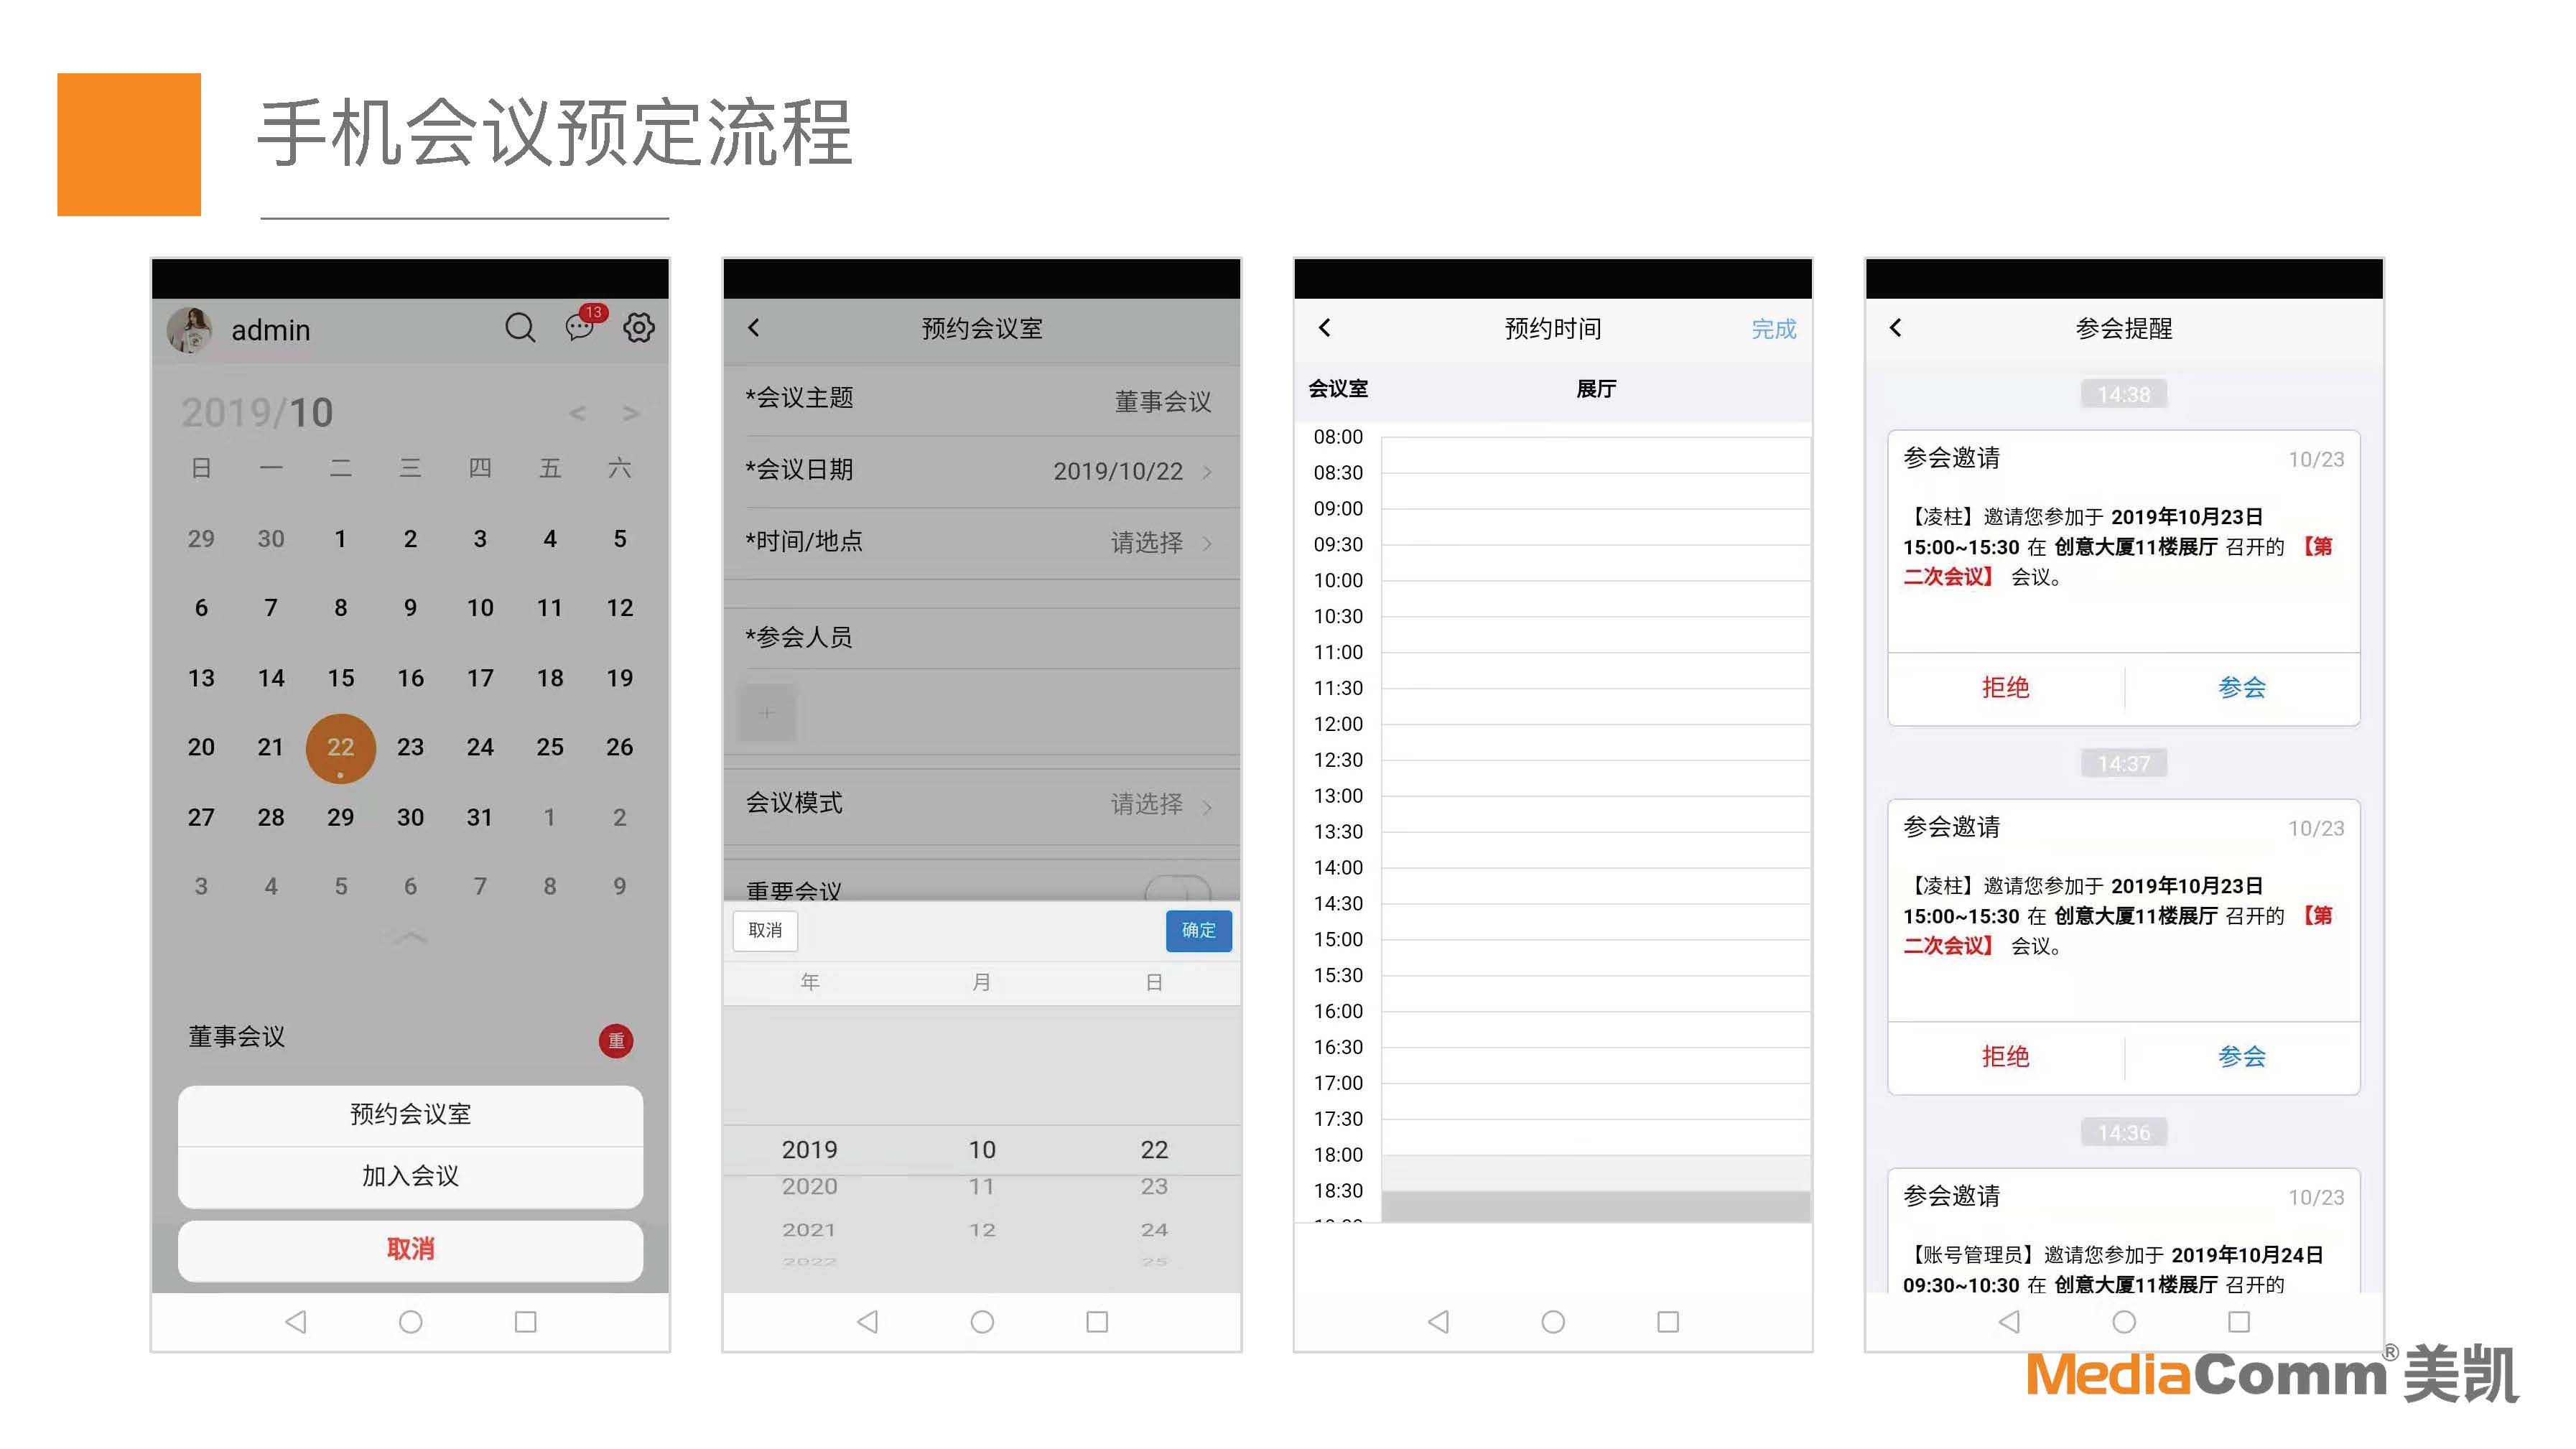Open settings gear icon in admin header
The image size is (2576, 1449).
tap(639, 327)
